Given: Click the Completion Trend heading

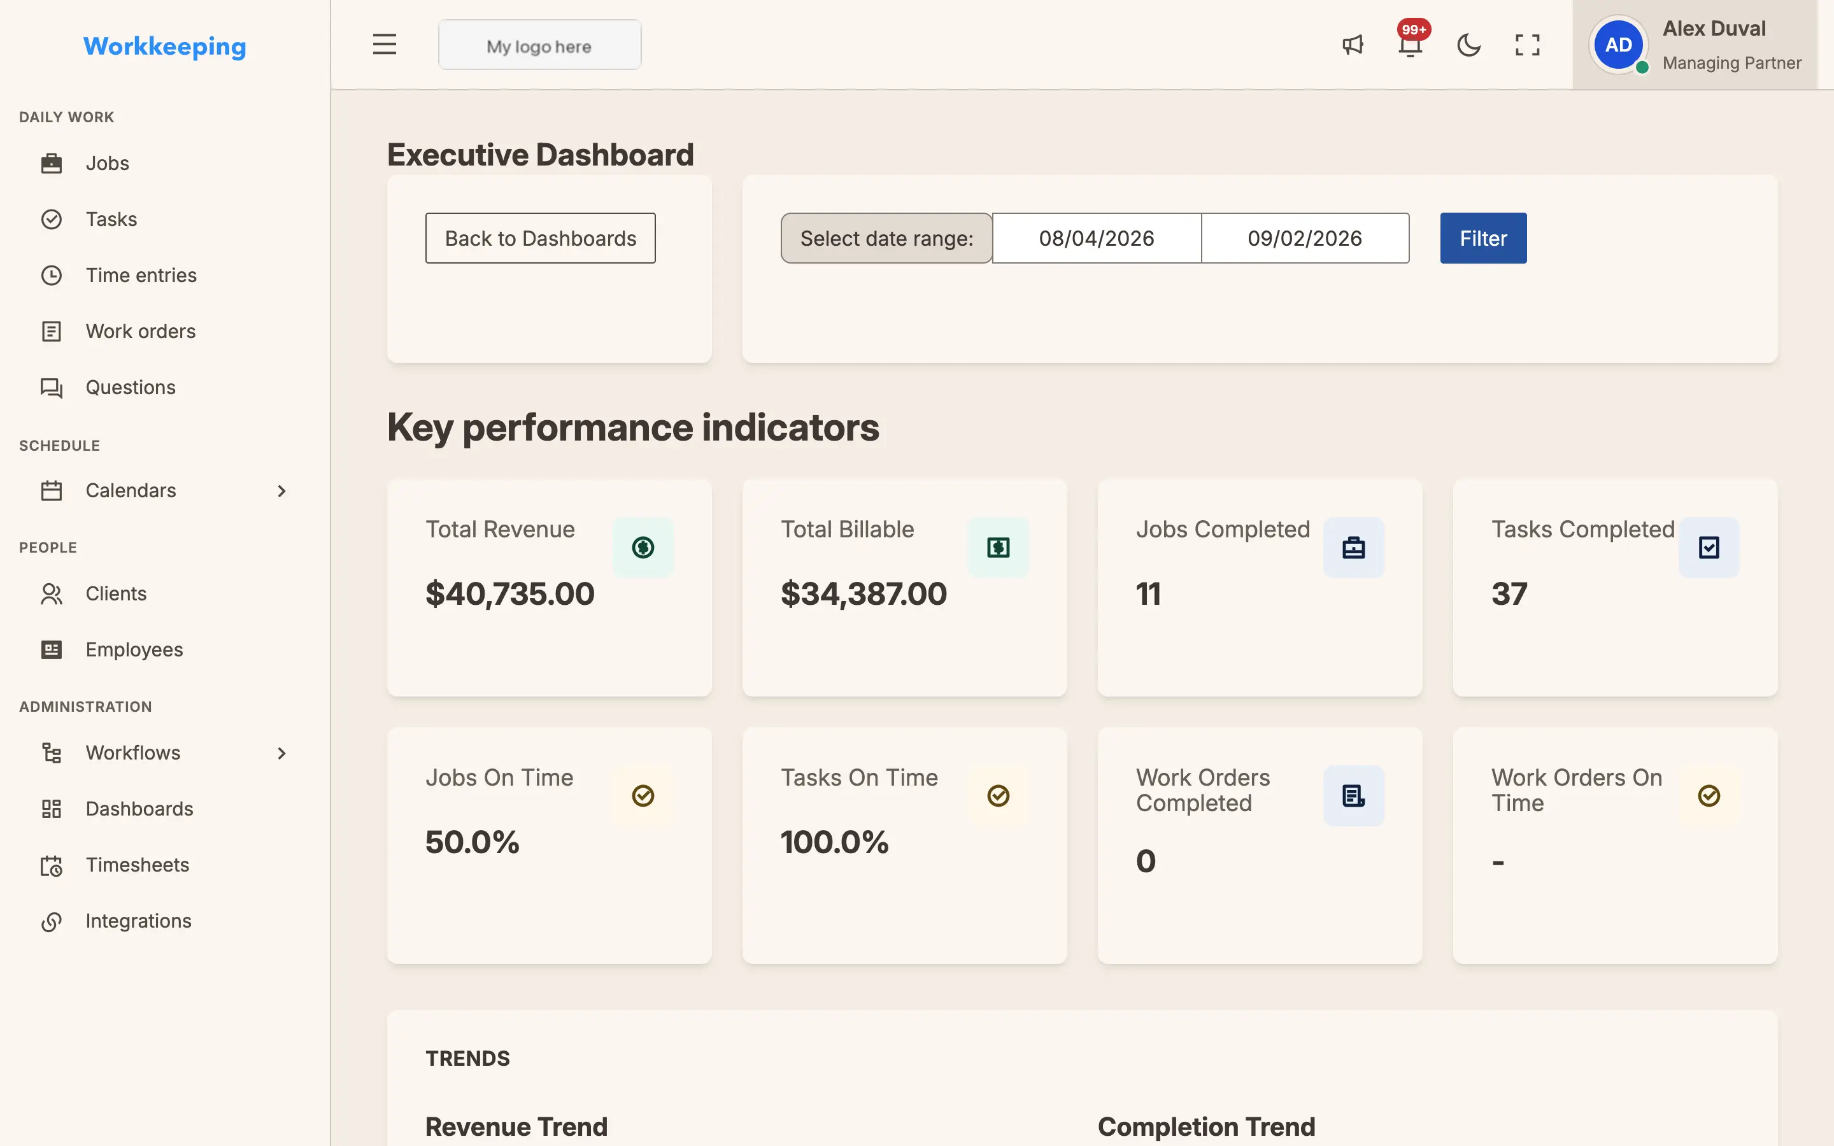Looking at the screenshot, I should [1207, 1126].
